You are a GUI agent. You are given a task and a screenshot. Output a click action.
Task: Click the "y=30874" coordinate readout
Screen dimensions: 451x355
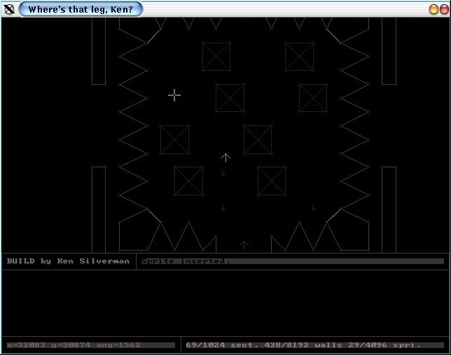(71, 345)
